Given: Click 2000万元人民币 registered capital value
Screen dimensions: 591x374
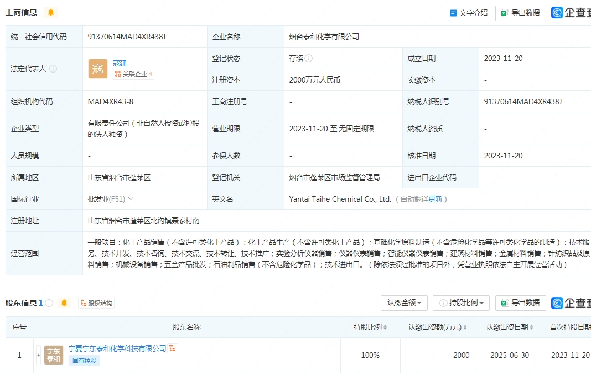Looking at the screenshot, I should [x=315, y=80].
